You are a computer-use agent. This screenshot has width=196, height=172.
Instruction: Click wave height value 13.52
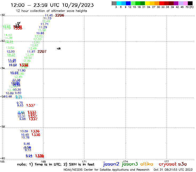click(x=10, y=48)
